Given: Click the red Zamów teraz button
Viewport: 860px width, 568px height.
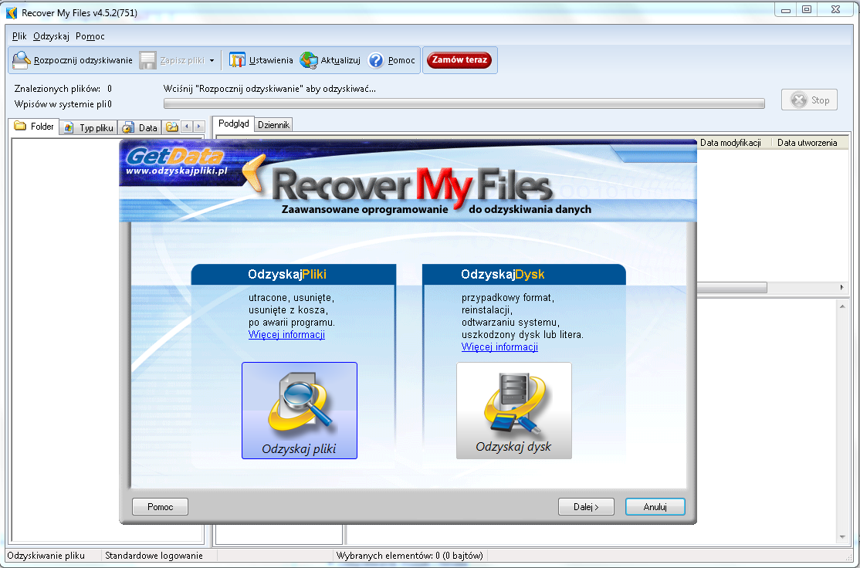Looking at the screenshot, I should click(x=459, y=59).
